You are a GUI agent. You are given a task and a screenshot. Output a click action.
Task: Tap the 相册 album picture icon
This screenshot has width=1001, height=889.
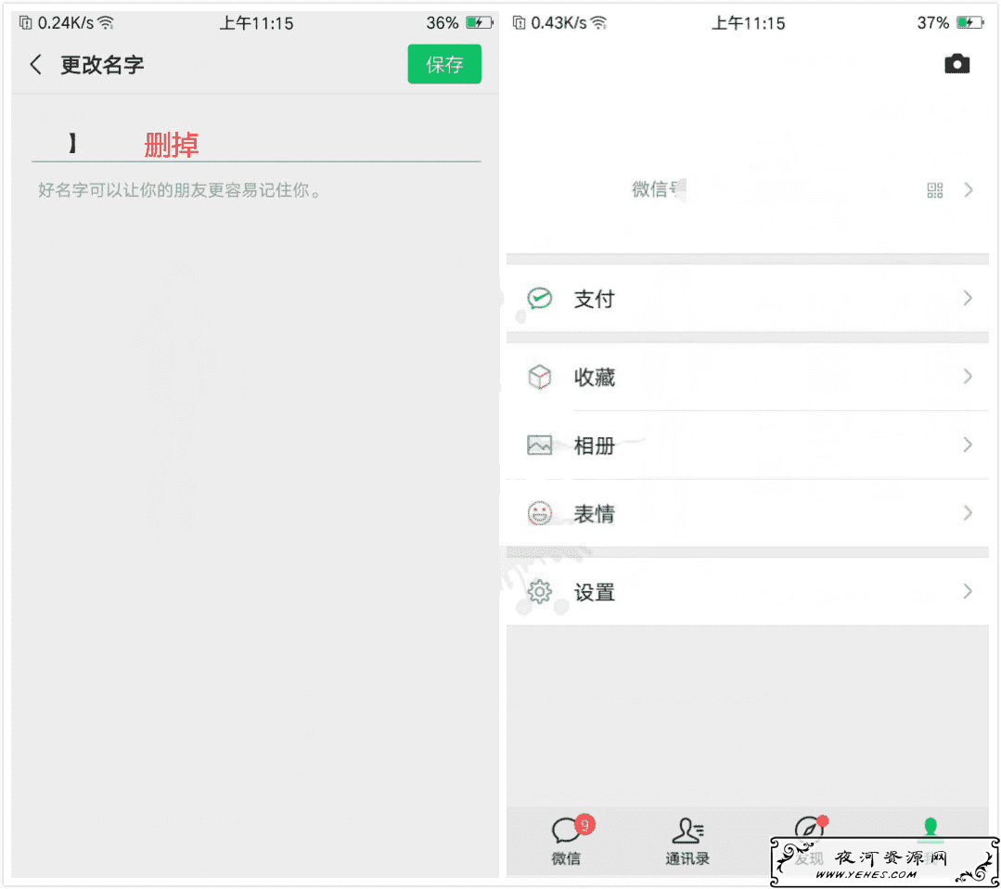coord(539,444)
